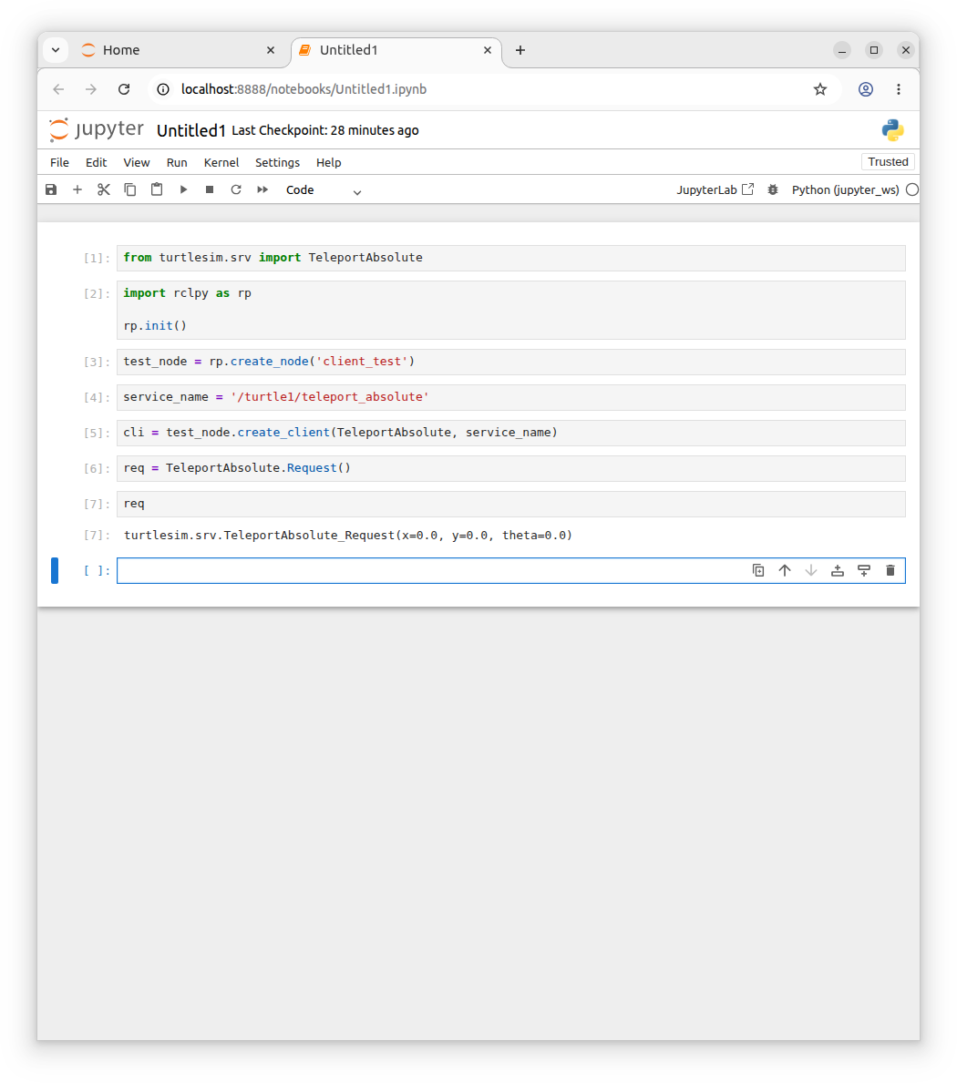Switch kernel via Python (jupyter_ws) button

coord(845,190)
